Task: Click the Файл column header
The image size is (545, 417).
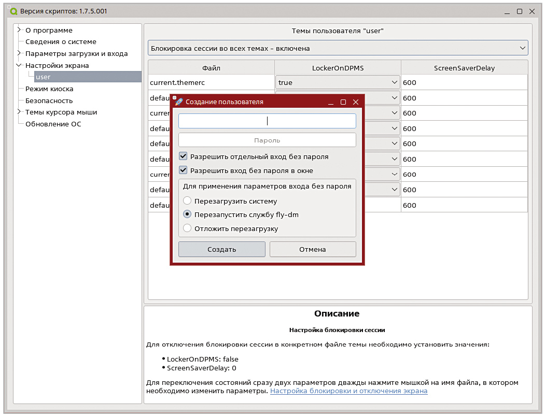Action: [x=212, y=68]
